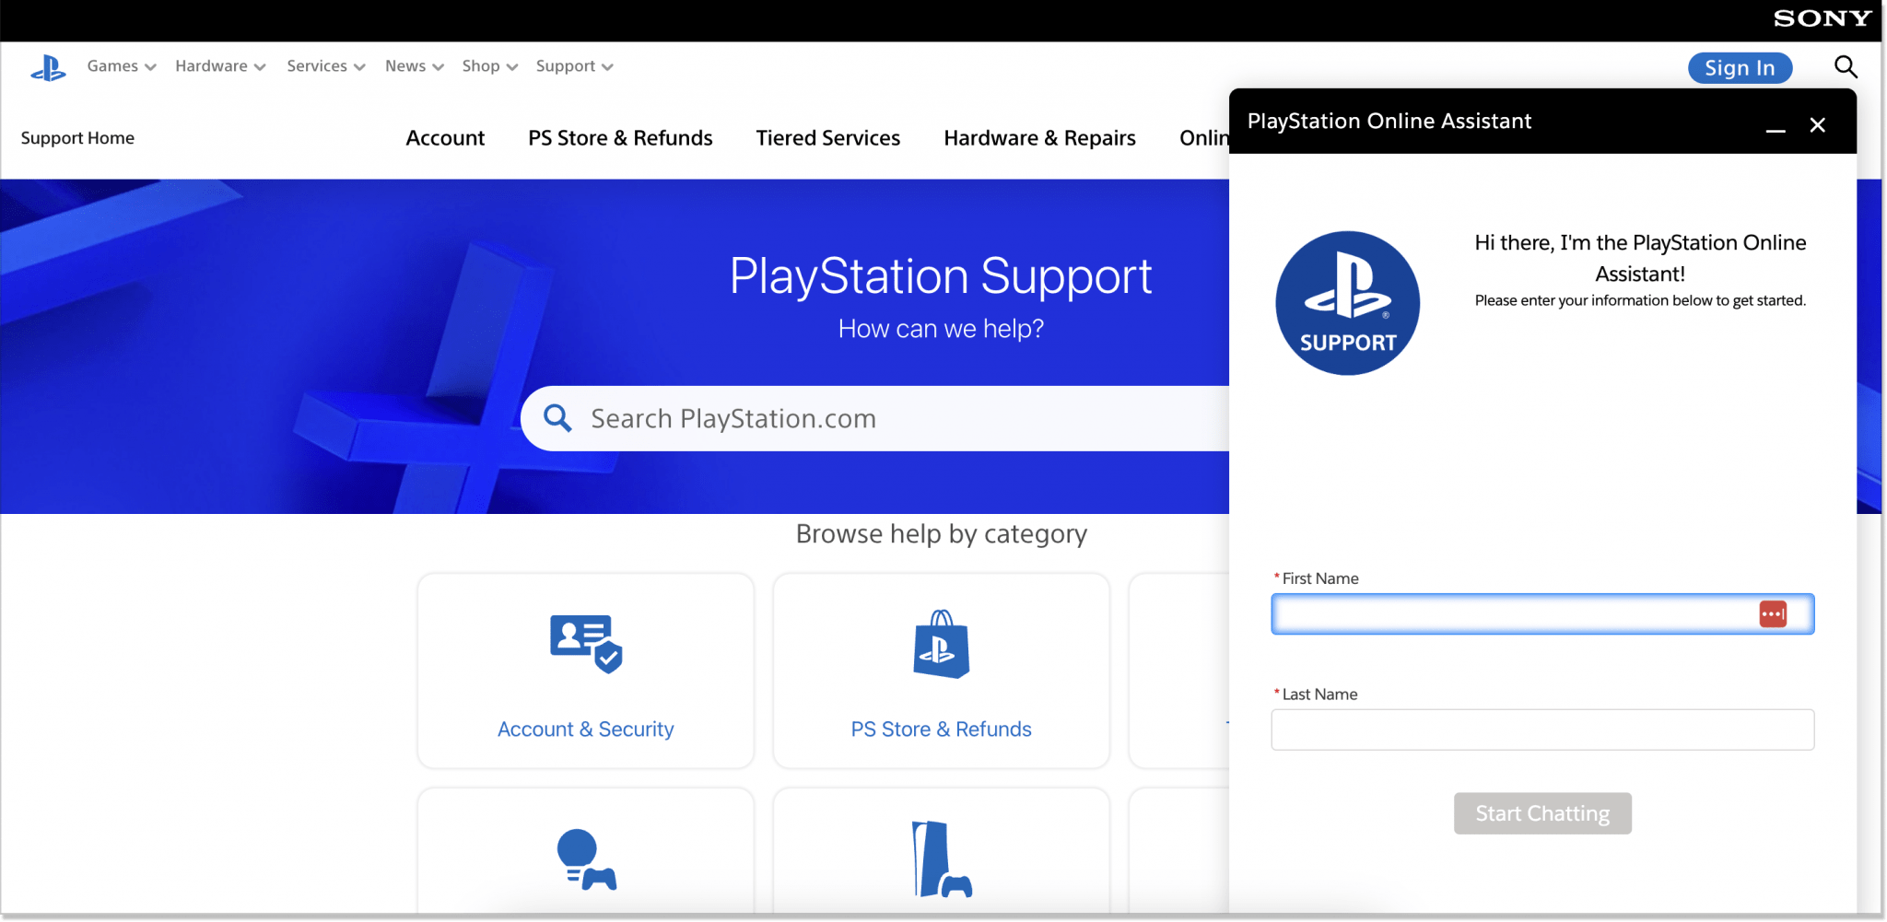Click the Sign In button

tap(1740, 67)
